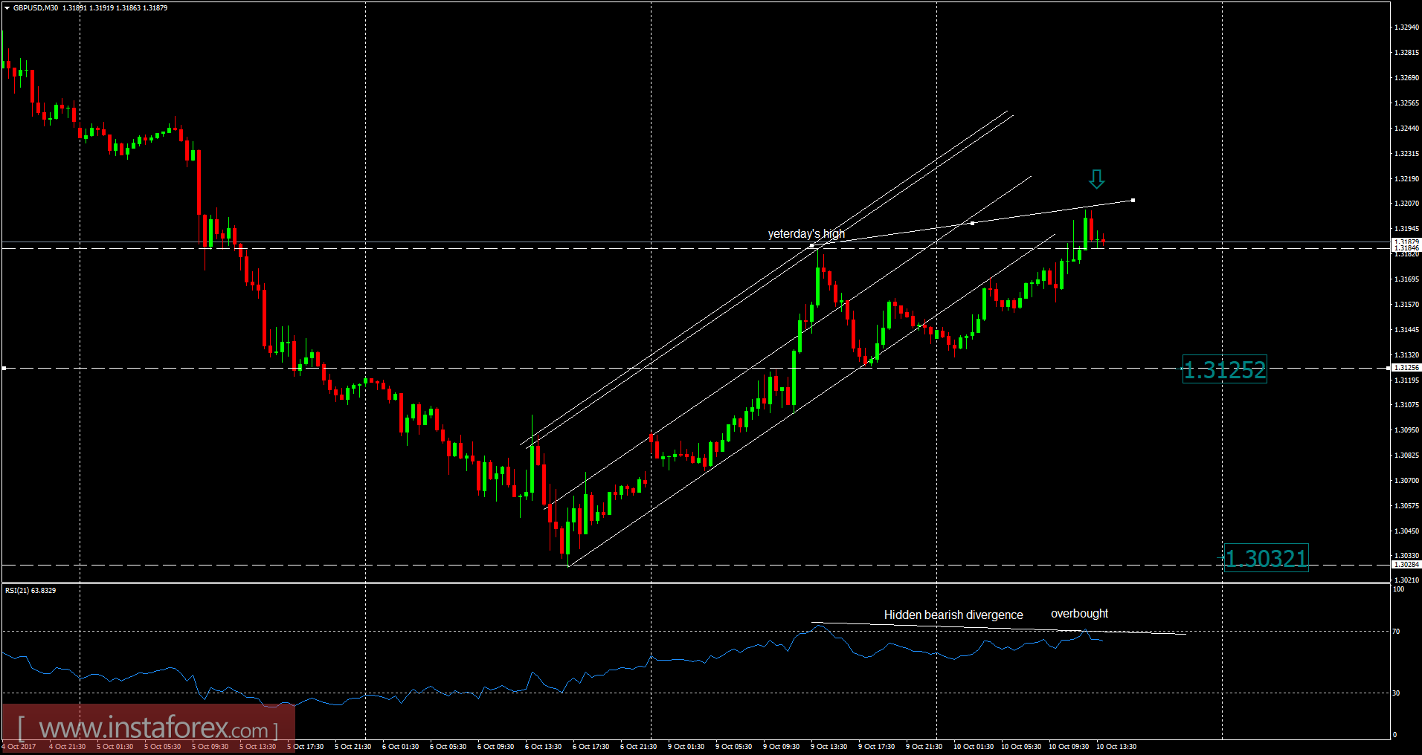The height and width of the screenshot is (755, 1422).
Task: Click the 6 Oct 09:30 time label
Action: pos(496,747)
